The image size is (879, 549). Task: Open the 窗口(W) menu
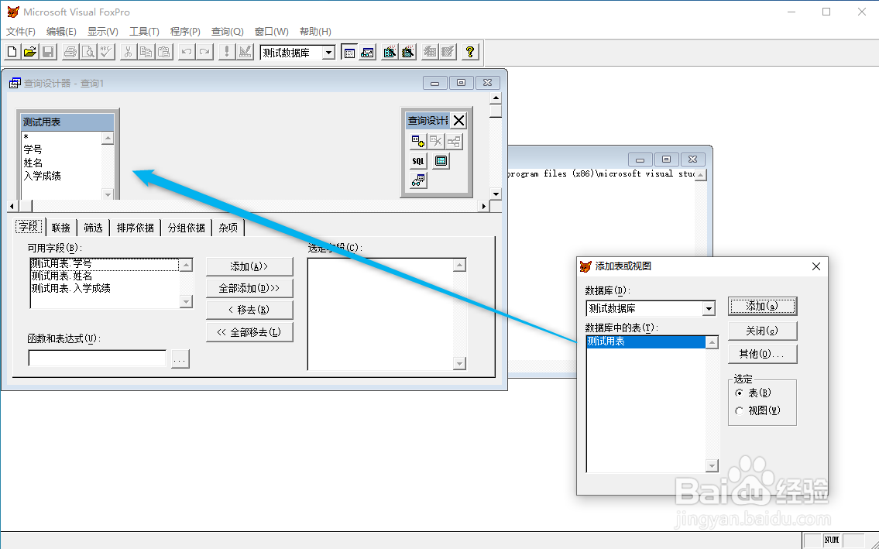click(x=271, y=32)
